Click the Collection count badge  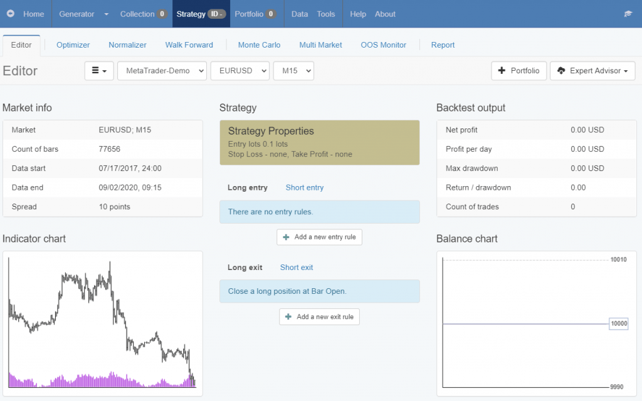click(x=162, y=14)
